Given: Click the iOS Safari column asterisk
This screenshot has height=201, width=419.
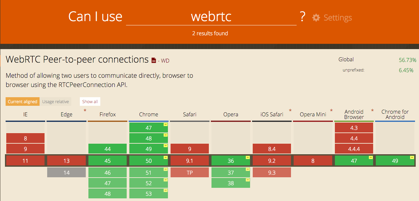Looking at the screenshot, I should tap(290, 111).
